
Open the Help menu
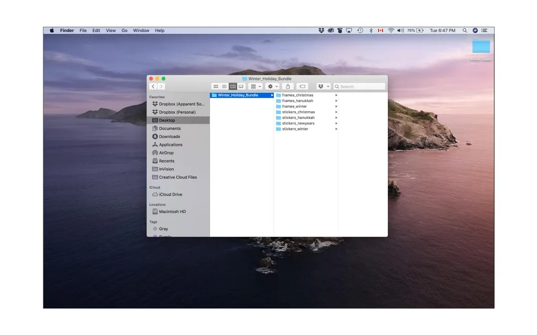pos(160,30)
